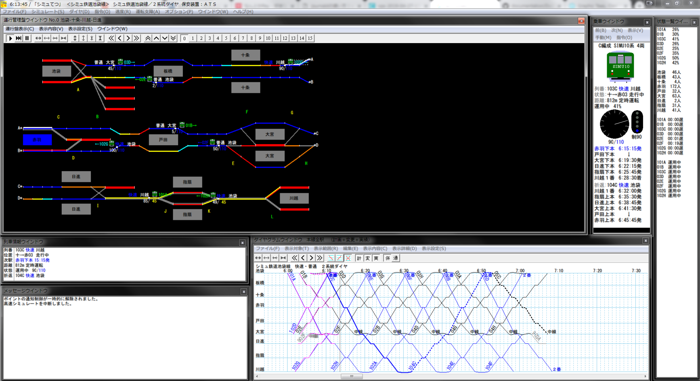Screen dimensions: 700x381
Task: Select view preset number 5
Action: point(226,38)
